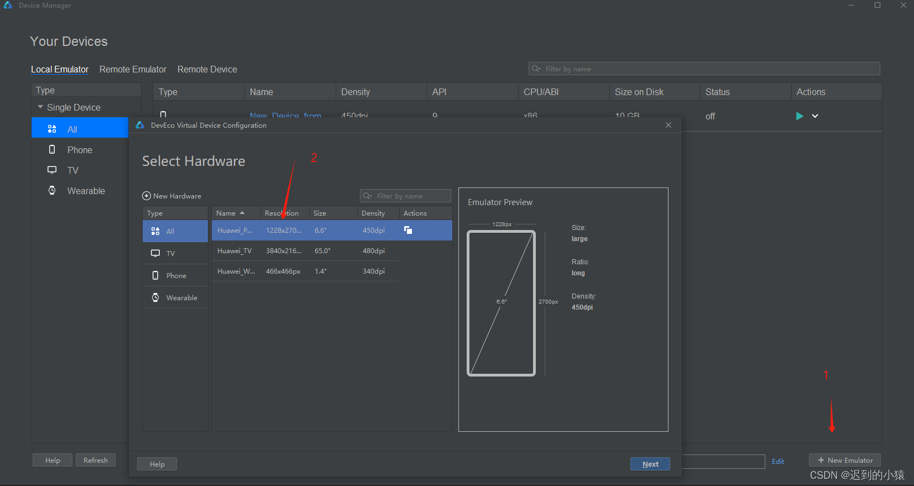
Task: Click the API column header in device table
Action: [x=473, y=92]
